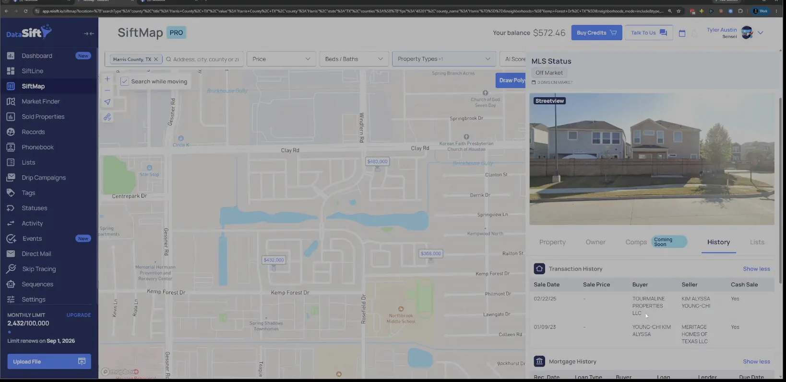Zoom in on the map
Image resolution: width=786 pixels, height=382 pixels.
107,79
